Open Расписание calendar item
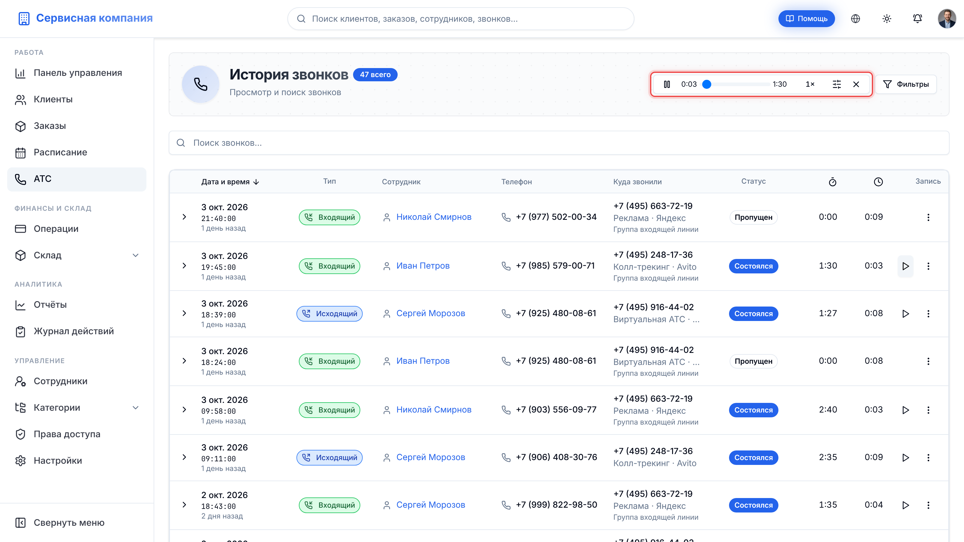Viewport: 964px width, 542px height. coord(77,152)
